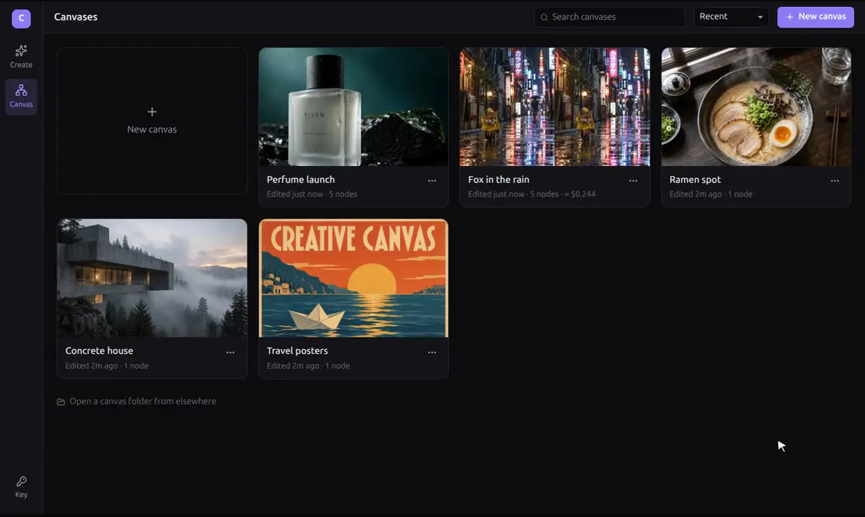Image resolution: width=865 pixels, height=517 pixels.
Task: Click the folder icon beside Open a canvas folder
Action: tap(61, 401)
